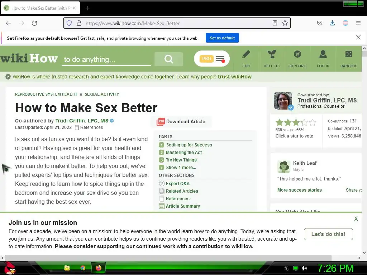Screen dimensions: 367x275
Task: Click the speaker volume tray icon
Action: point(304,269)
